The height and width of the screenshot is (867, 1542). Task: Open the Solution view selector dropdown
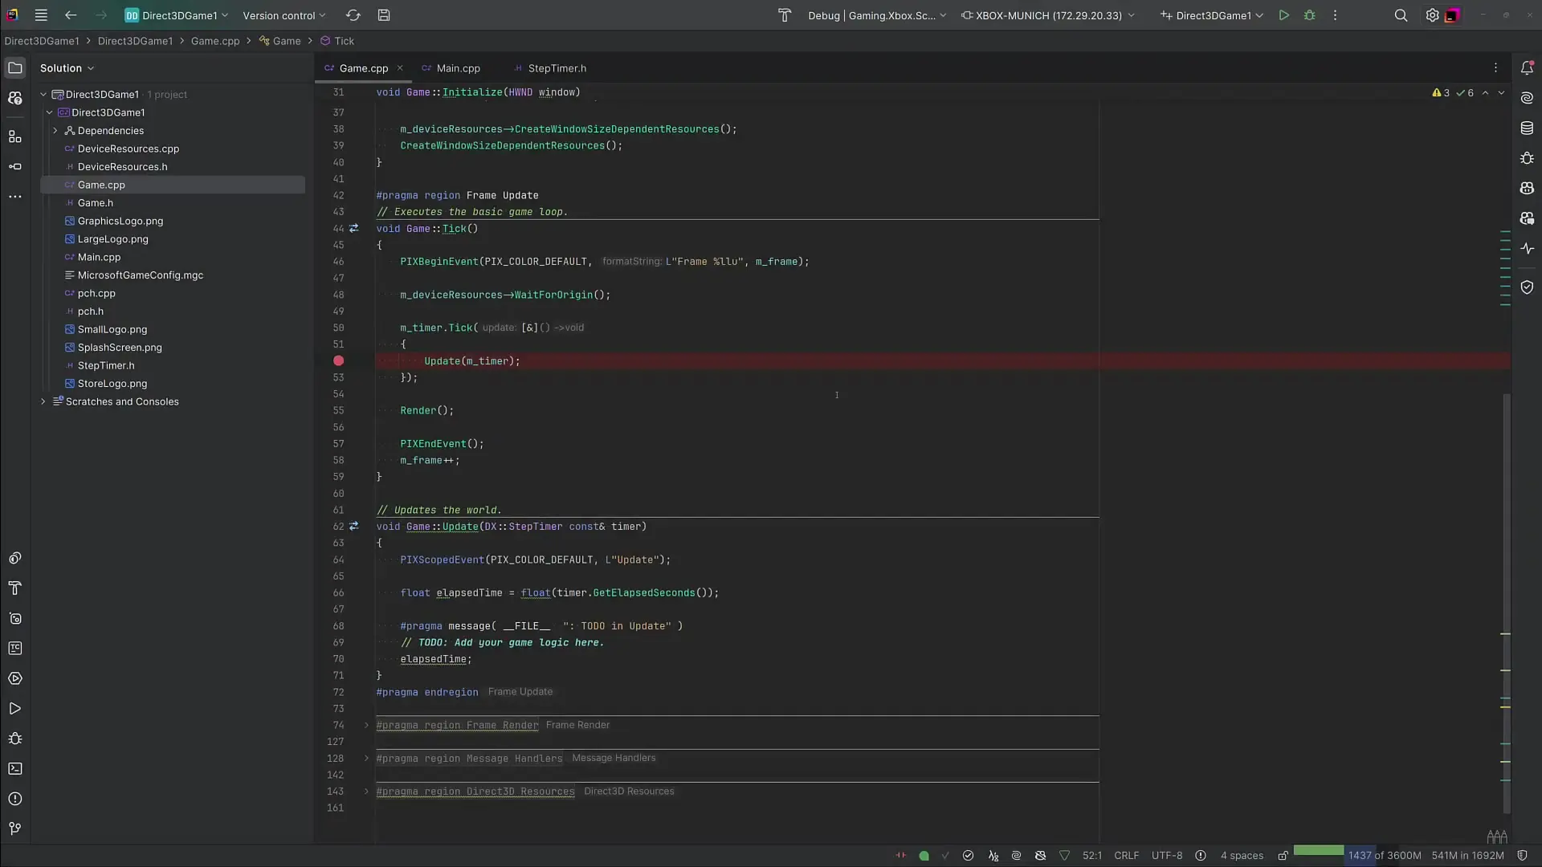[67, 68]
